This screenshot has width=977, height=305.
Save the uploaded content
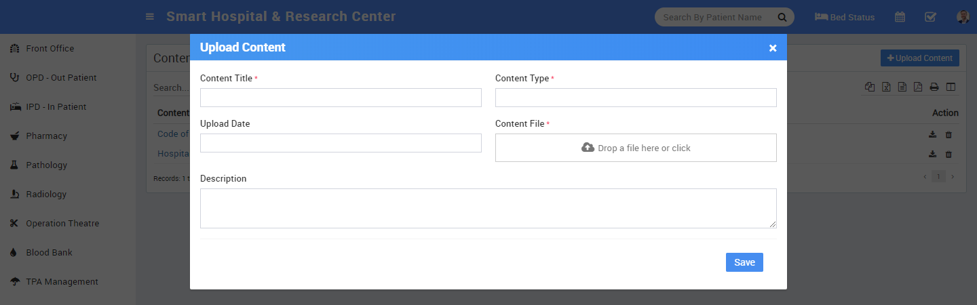click(744, 262)
